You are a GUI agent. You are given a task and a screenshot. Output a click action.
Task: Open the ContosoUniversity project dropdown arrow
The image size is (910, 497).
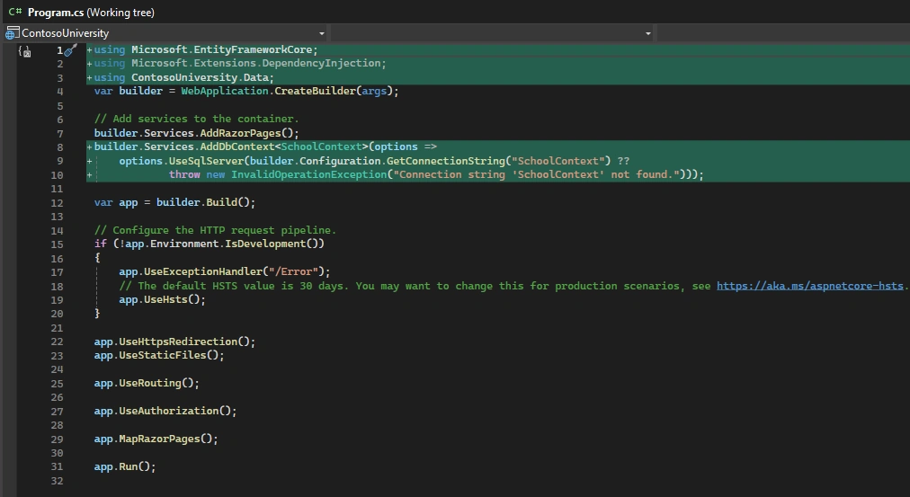[322, 33]
